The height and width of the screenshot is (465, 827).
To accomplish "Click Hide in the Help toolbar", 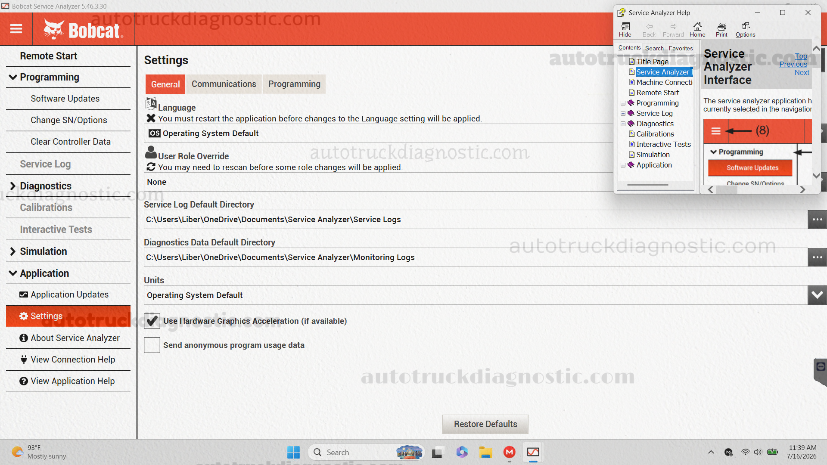I will click(625, 30).
